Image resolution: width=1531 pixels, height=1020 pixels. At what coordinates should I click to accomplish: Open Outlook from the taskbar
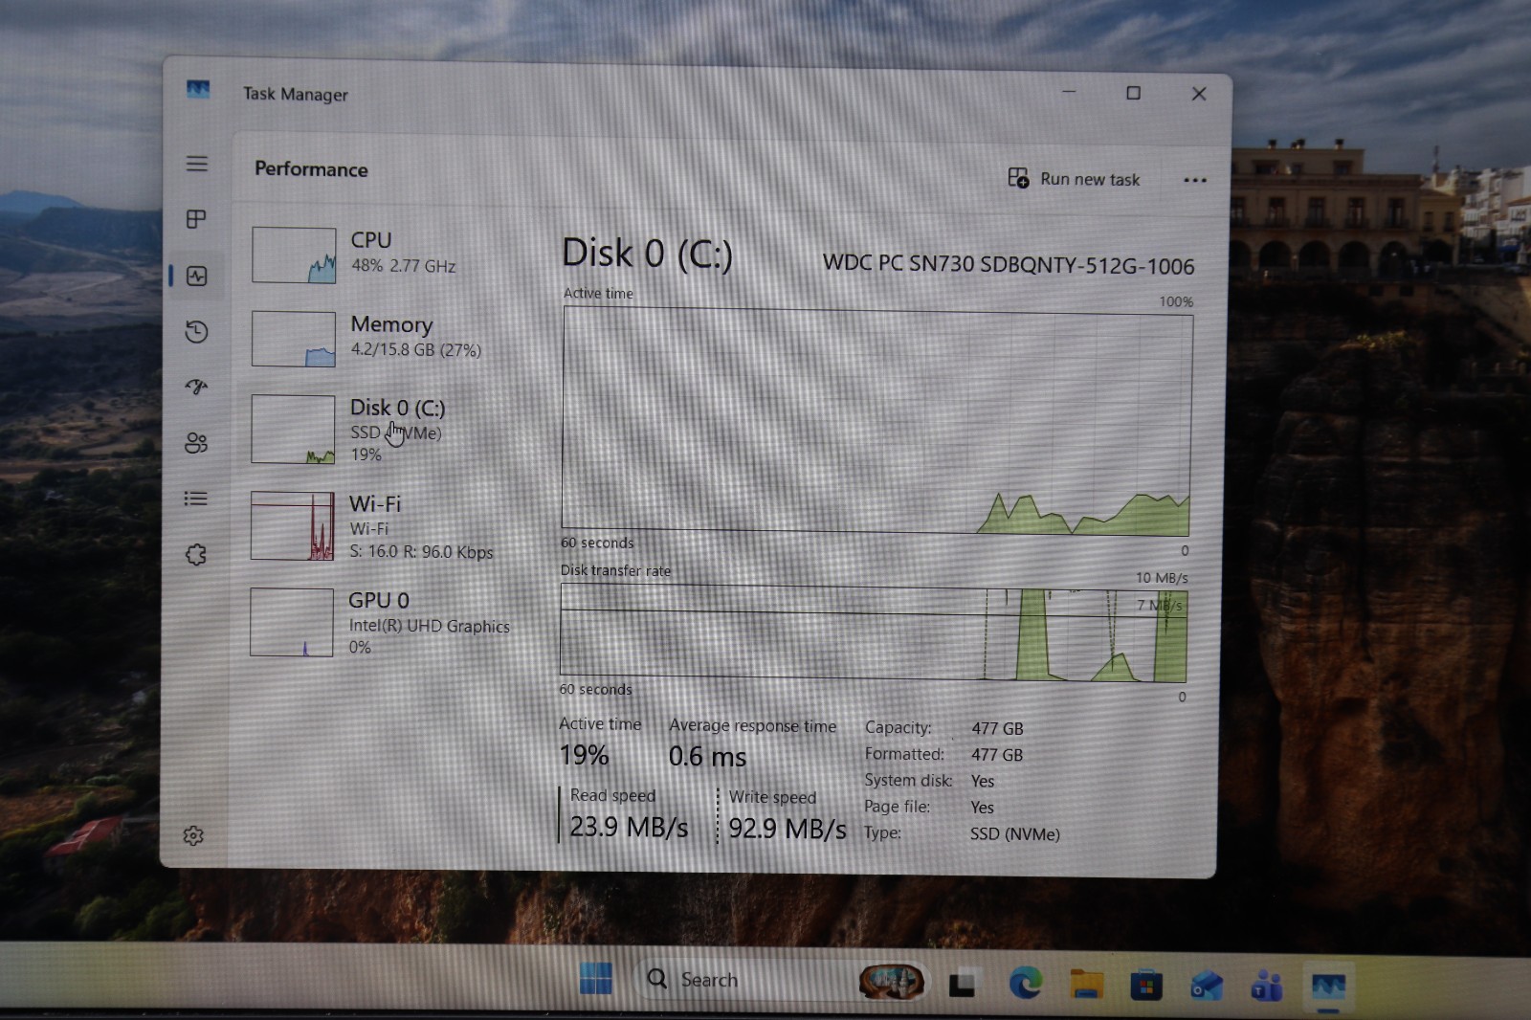click(1207, 985)
